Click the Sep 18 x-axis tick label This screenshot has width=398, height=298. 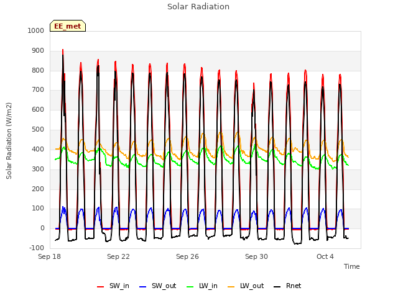49,256
